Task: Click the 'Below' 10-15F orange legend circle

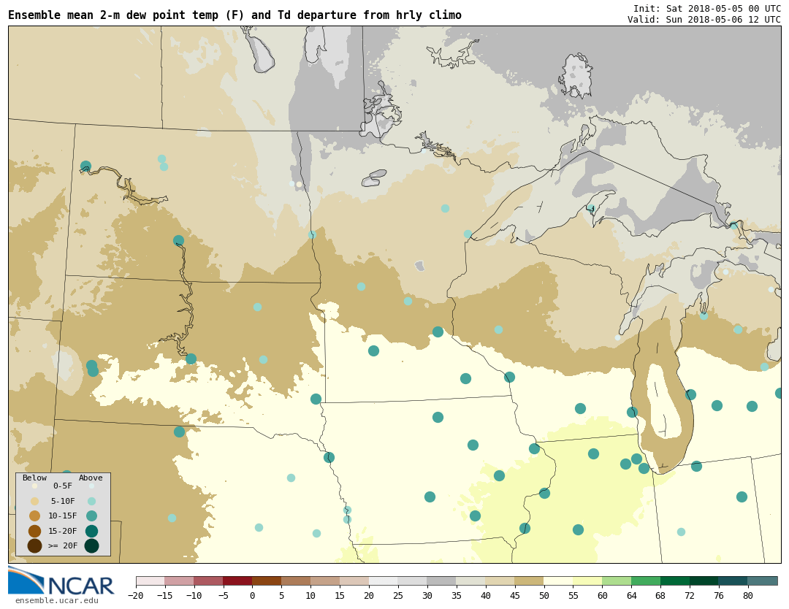Action: click(x=34, y=516)
